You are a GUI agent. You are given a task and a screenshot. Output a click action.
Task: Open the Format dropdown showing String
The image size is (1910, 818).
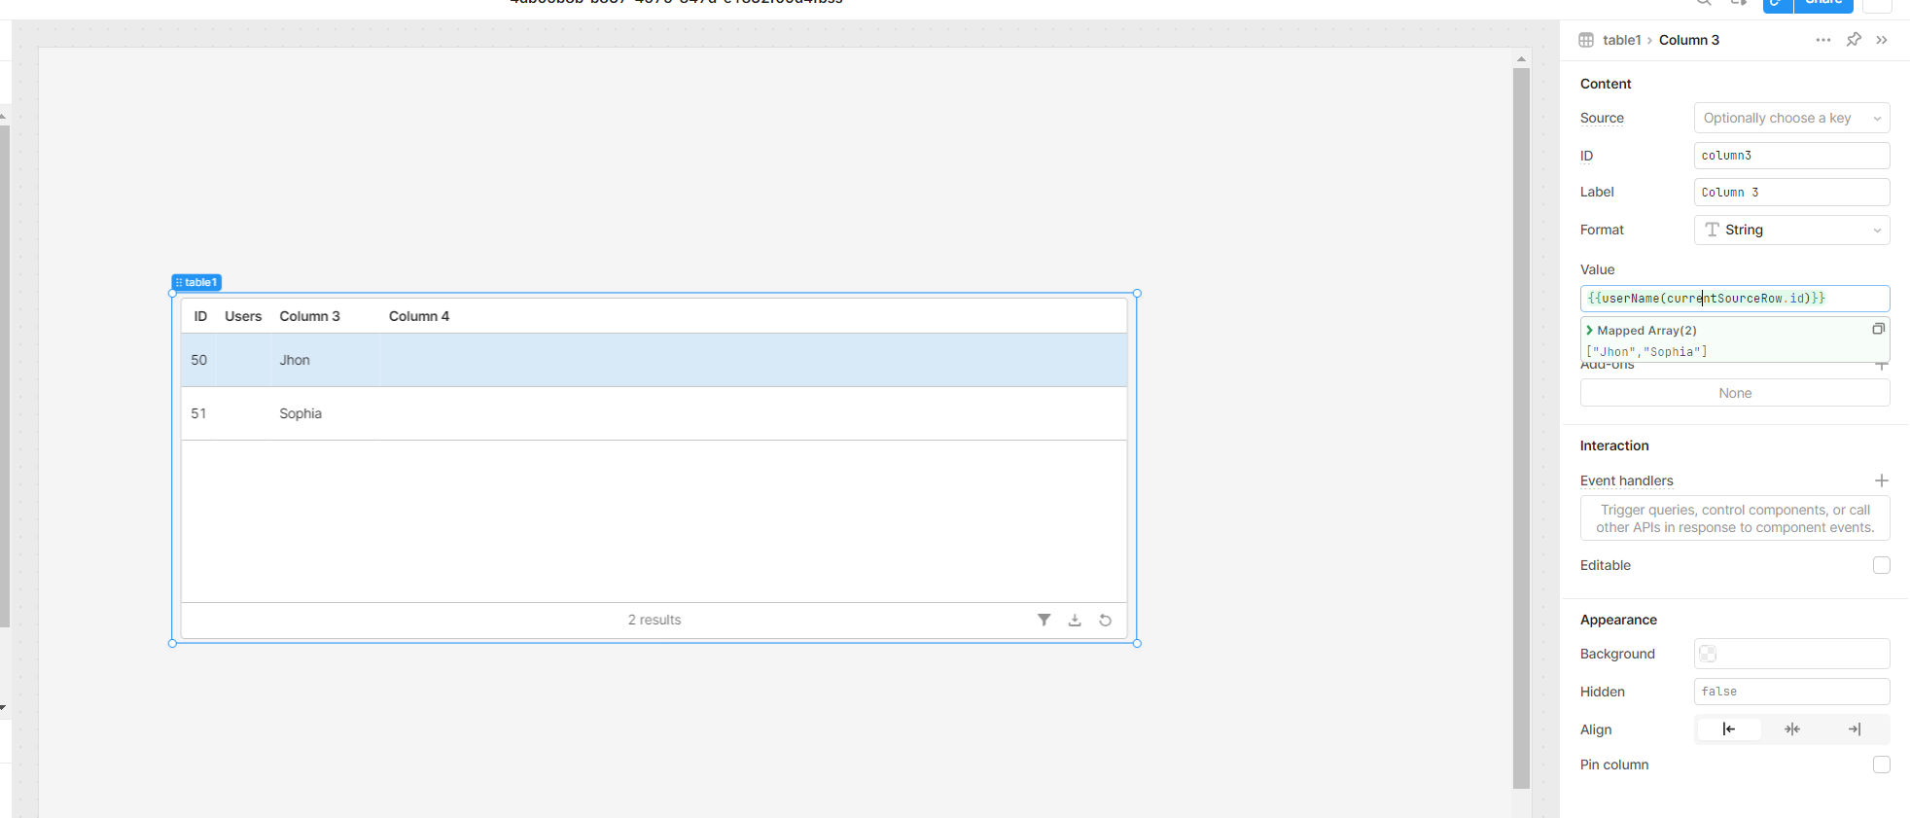click(1790, 230)
